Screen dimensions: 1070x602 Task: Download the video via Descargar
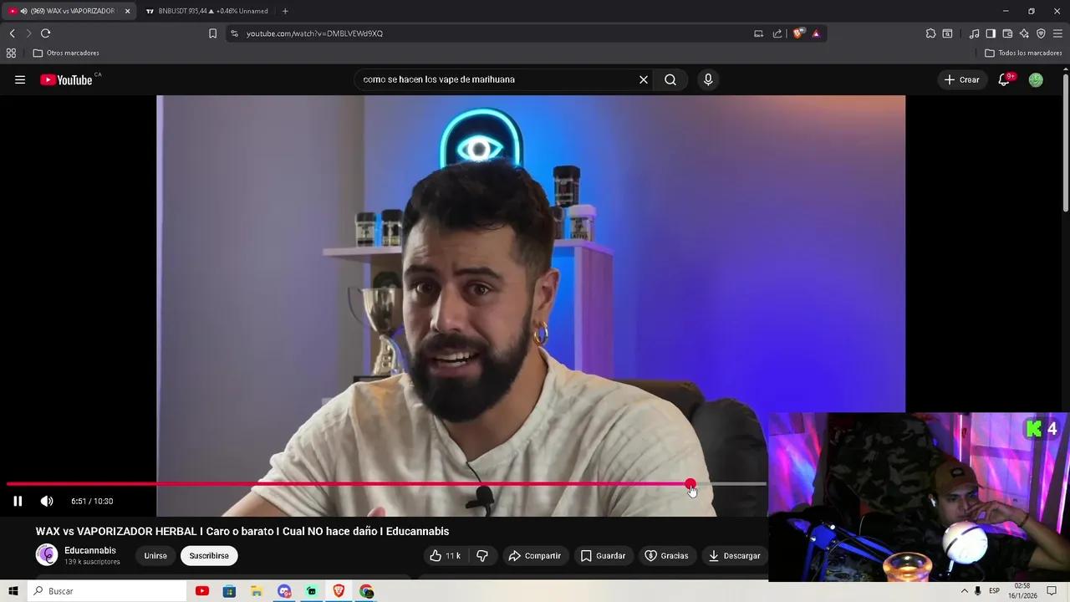[733, 555]
